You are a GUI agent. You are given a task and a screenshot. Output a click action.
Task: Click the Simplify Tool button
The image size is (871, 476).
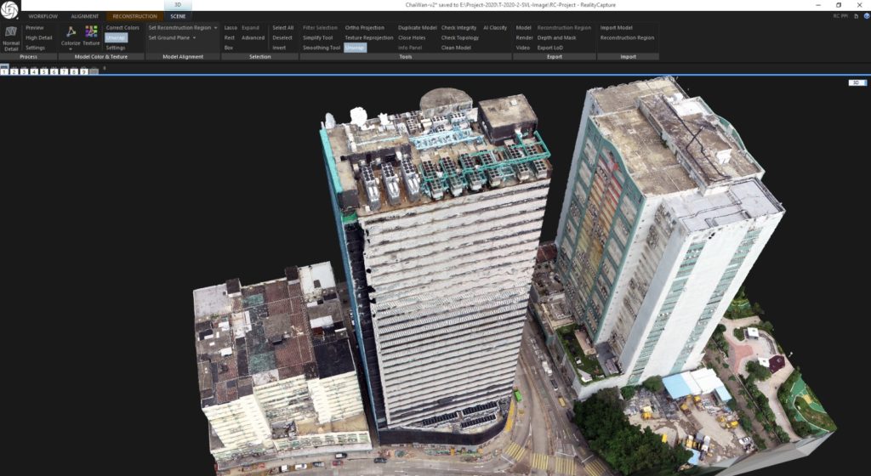pyautogui.click(x=318, y=37)
